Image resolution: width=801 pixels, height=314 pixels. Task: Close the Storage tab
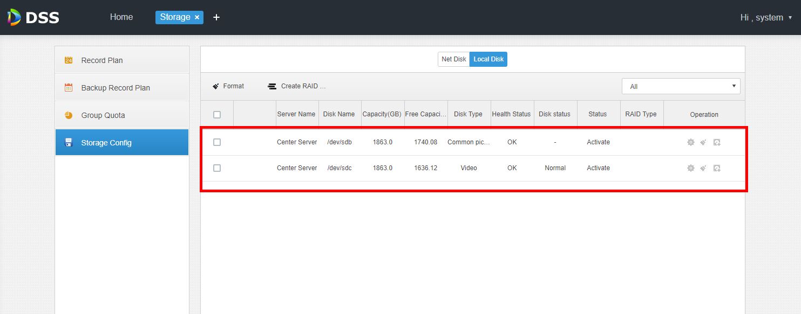[x=197, y=17]
